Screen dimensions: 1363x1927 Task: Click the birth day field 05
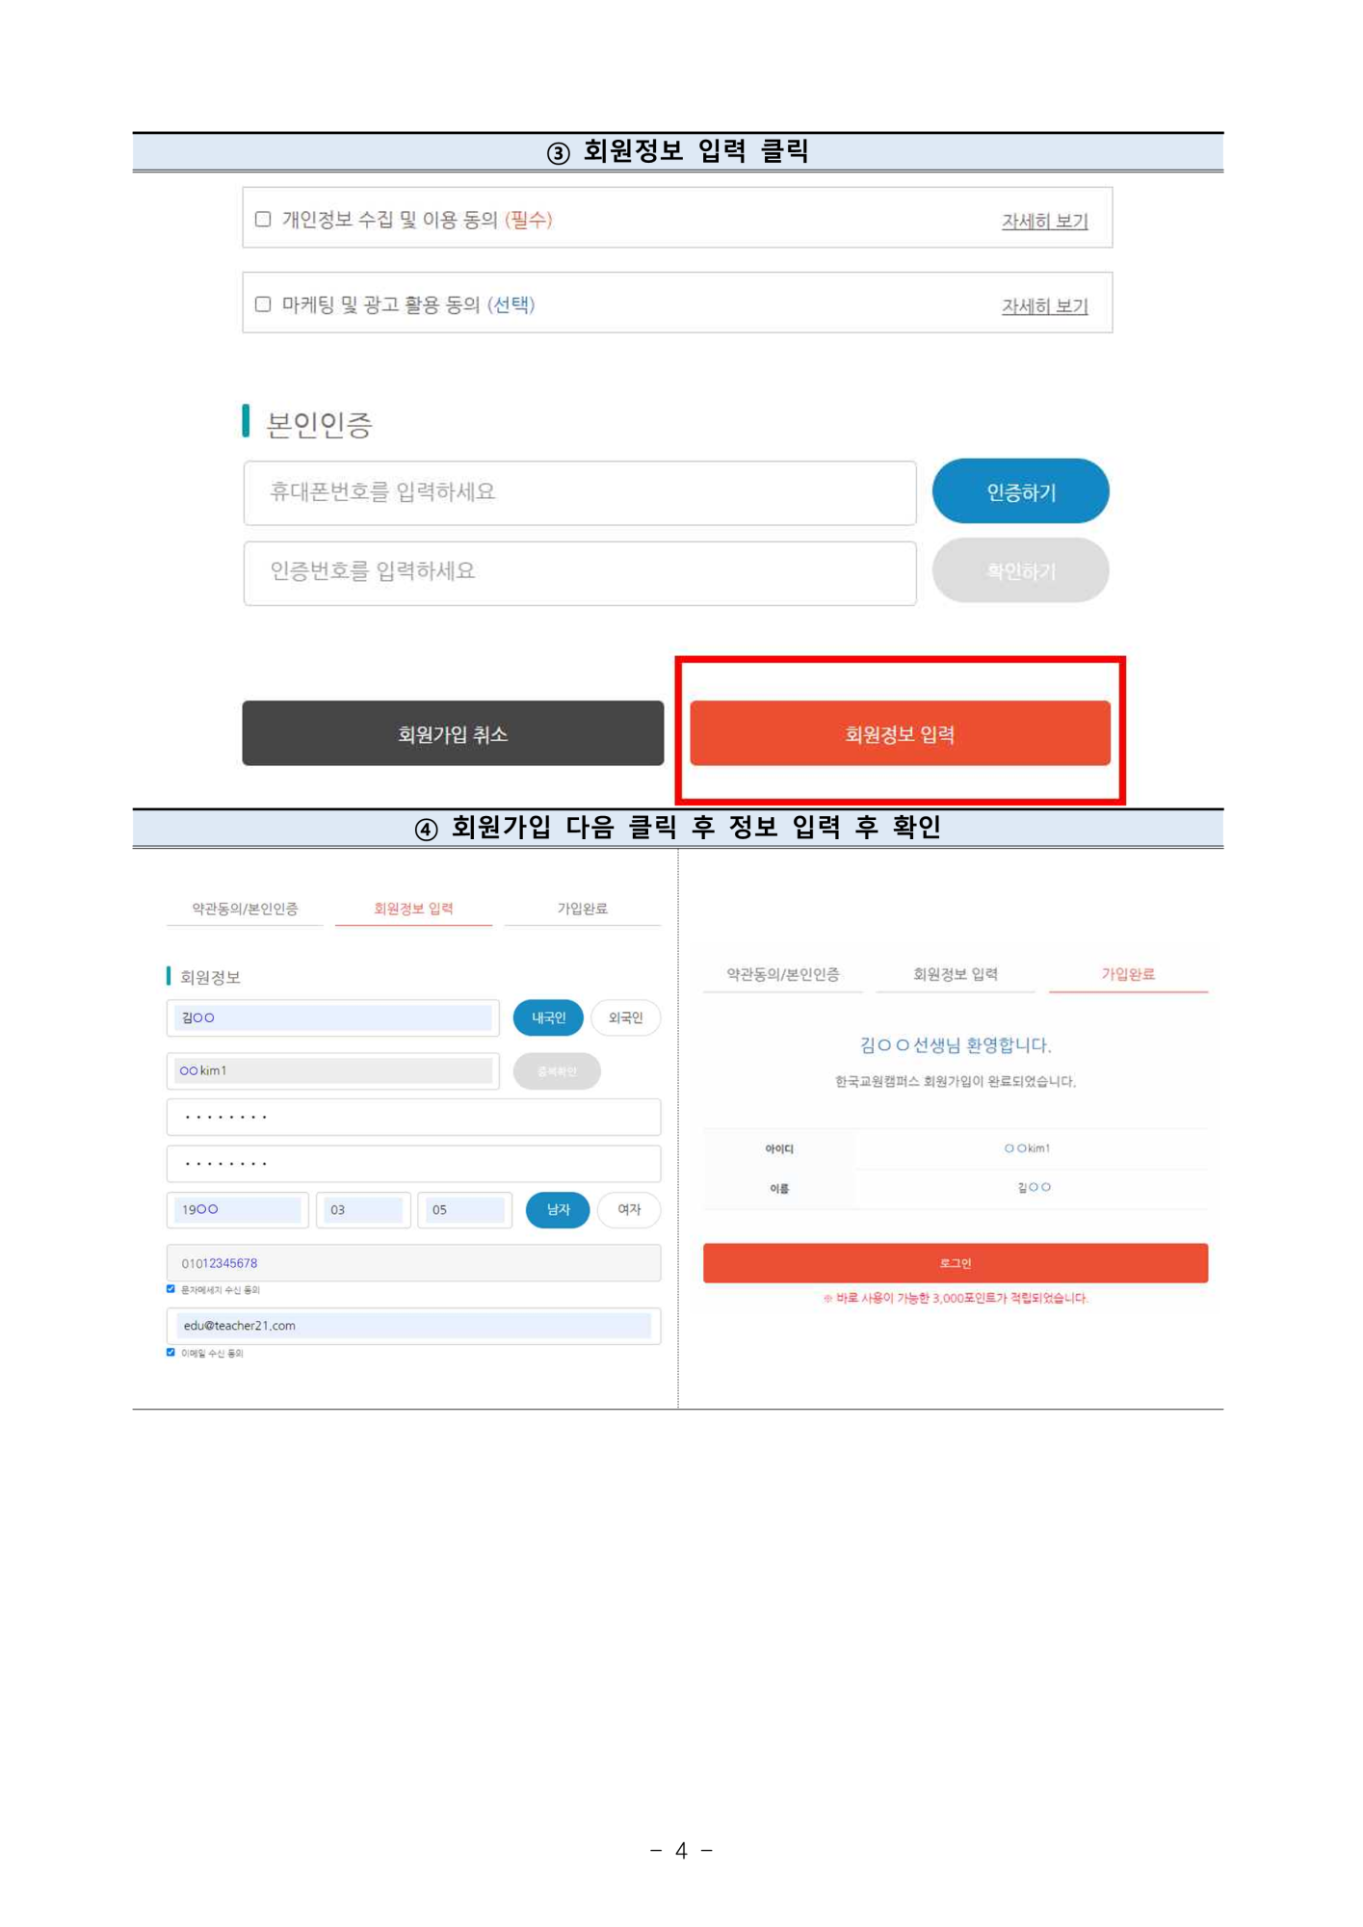tap(465, 1210)
